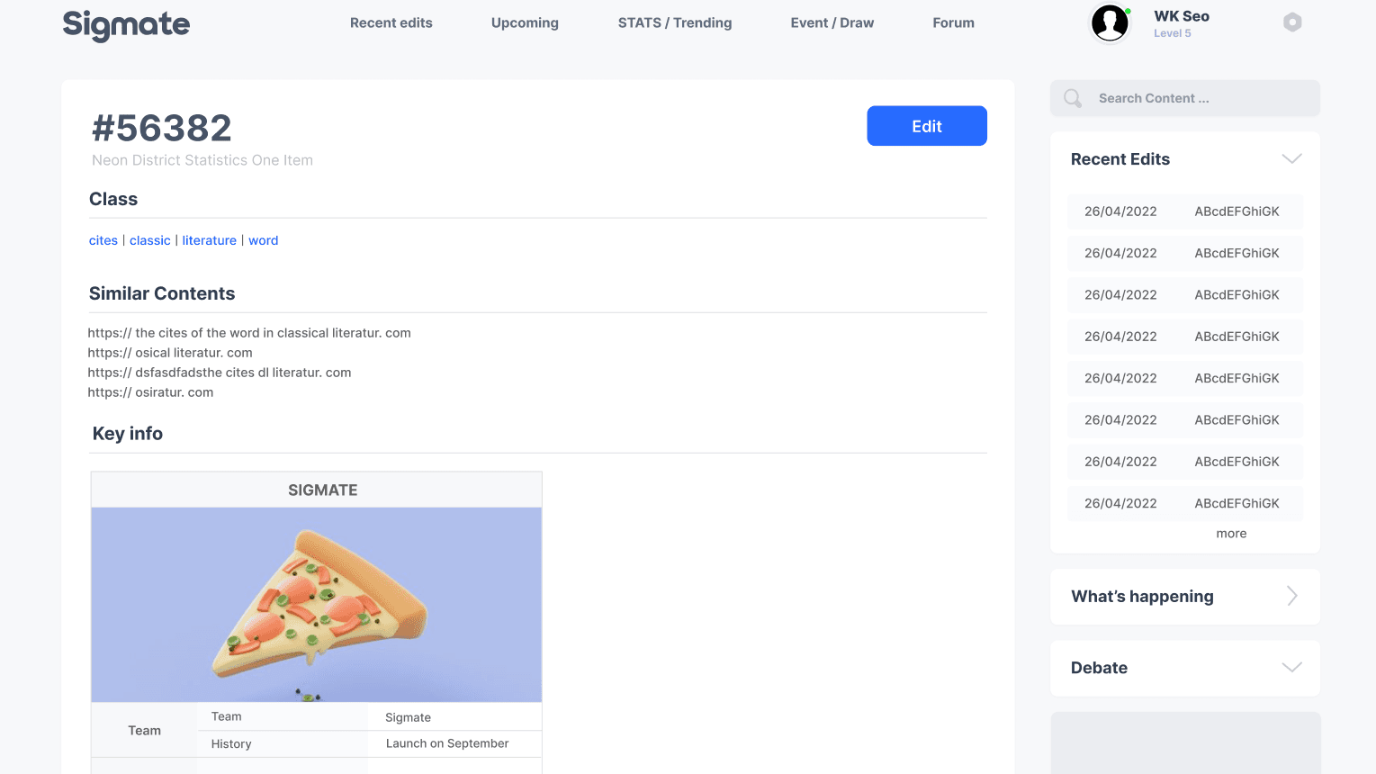The image size is (1376, 774).
Task: Click the Sigmate logo
Action: pos(126,24)
